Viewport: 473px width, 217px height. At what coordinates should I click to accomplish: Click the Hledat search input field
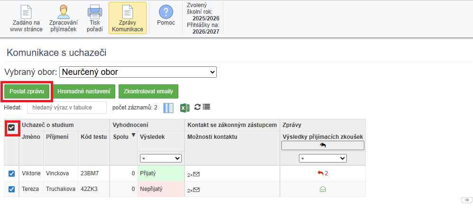(x=67, y=108)
